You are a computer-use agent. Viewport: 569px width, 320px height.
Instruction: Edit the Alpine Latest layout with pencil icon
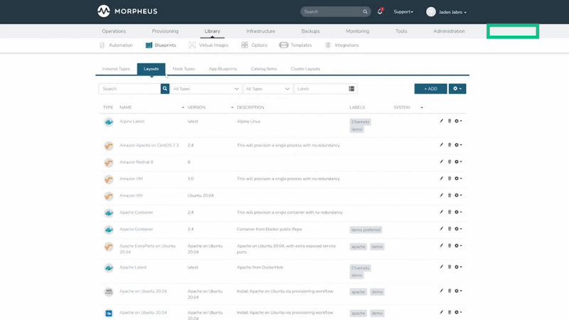(x=441, y=121)
